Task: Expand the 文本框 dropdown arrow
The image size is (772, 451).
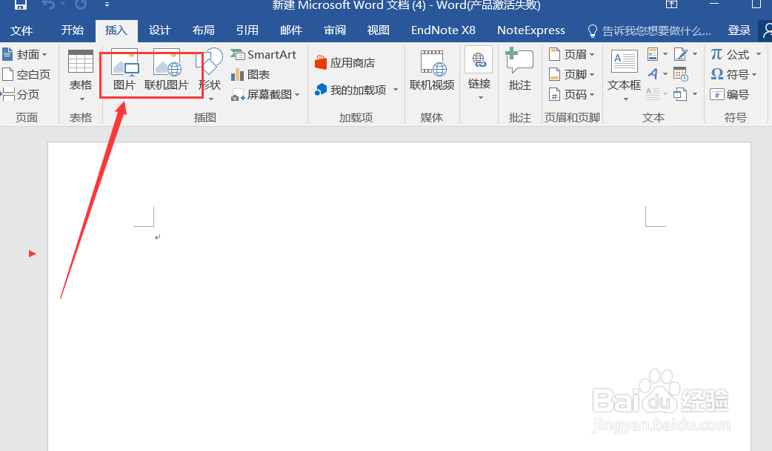Action: click(626, 99)
